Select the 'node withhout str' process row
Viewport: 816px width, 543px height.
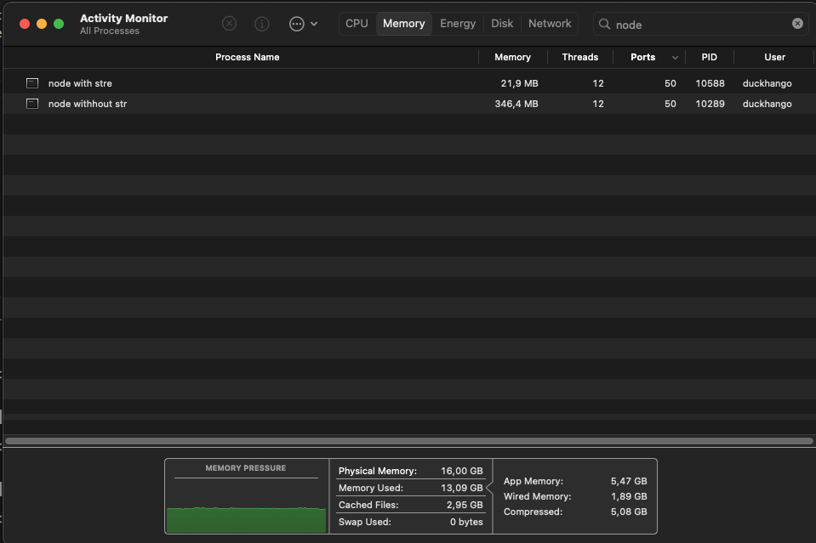tap(408, 104)
